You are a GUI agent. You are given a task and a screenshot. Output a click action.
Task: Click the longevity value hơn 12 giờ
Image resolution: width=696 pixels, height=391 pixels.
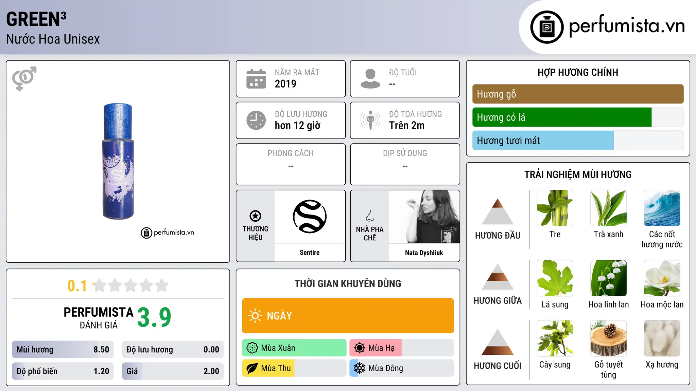coord(298,126)
